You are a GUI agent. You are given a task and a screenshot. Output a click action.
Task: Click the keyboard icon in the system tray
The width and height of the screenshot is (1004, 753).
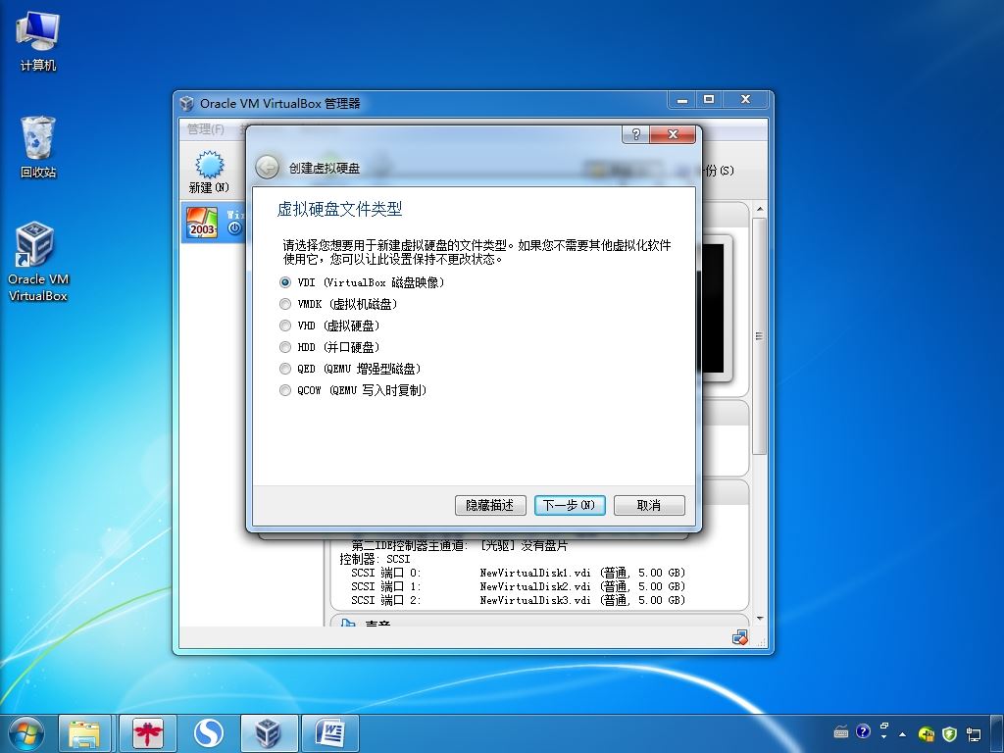(841, 731)
